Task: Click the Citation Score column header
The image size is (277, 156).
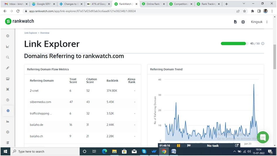Action: [92, 80]
